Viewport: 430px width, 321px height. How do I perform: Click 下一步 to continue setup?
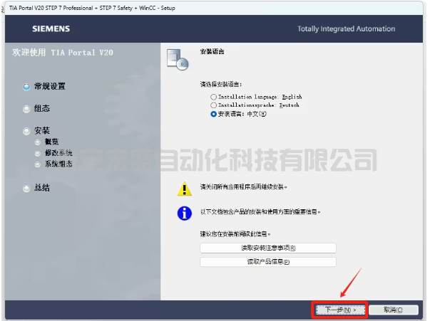(339, 310)
